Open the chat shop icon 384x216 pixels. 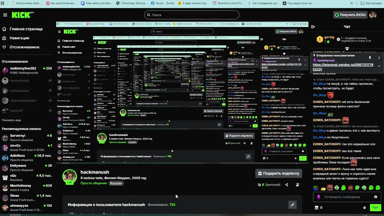pyautogui.click(x=316, y=207)
